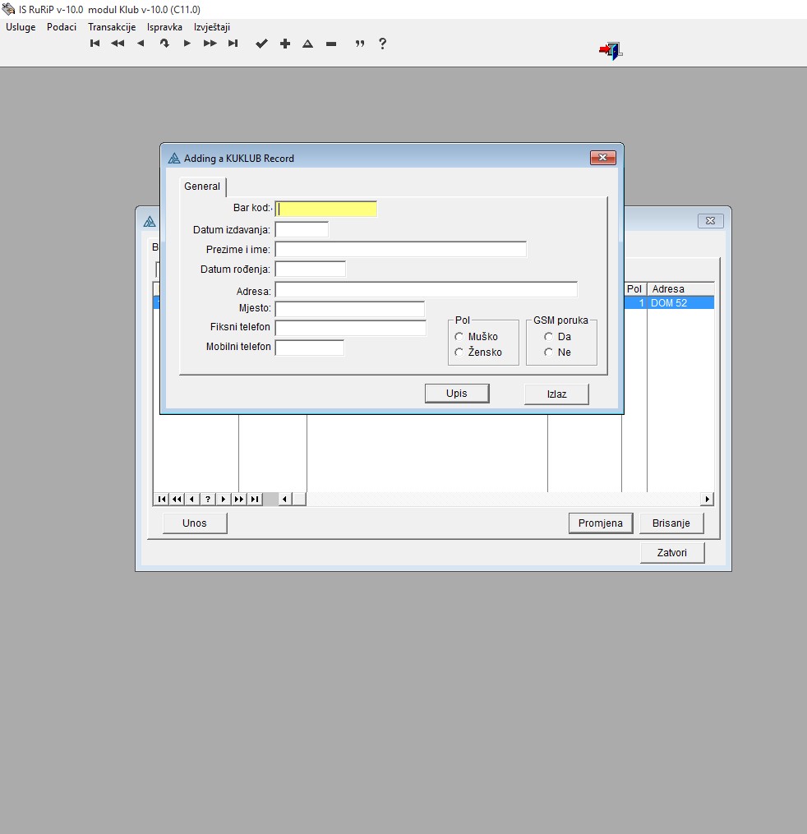807x834 pixels.
Task: Click the question mark icon in main toolbar
Action: pos(382,44)
